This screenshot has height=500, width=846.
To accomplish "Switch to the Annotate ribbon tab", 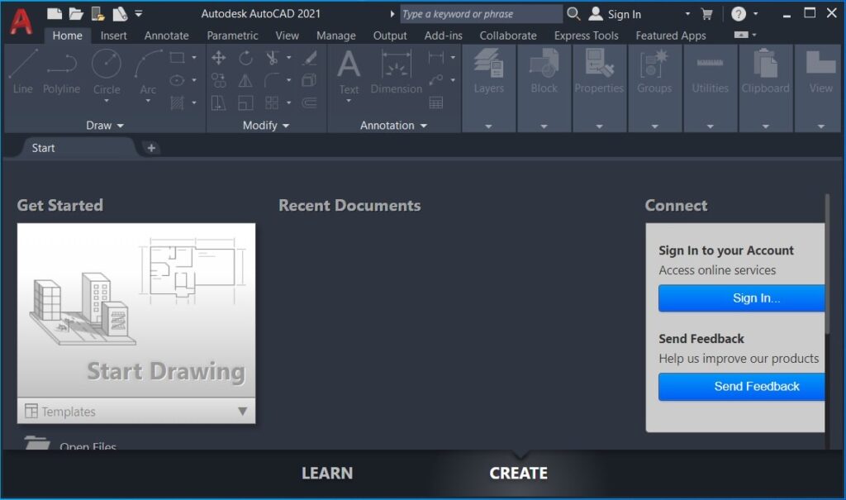I will [166, 36].
